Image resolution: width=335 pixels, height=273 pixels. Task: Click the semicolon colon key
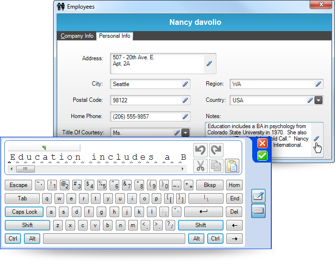pos(164,212)
